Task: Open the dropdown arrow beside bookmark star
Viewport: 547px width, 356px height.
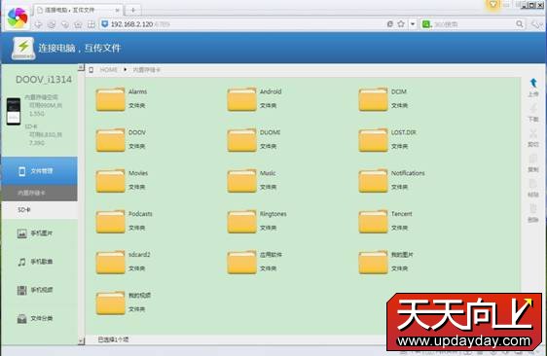Action: point(413,24)
